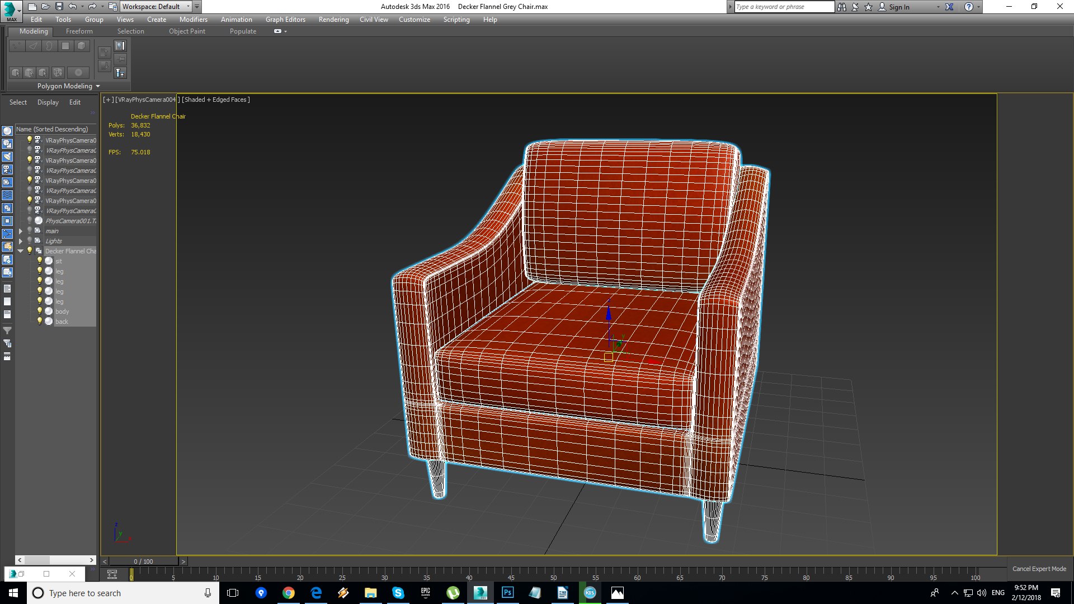The height and width of the screenshot is (604, 1074).
Task: Click the scene explorer horizontal scrollbar thumb
Action: tap(37, 560)
